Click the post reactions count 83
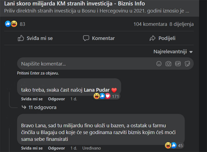This screenshot has width=207, height=152. [22, 24]
